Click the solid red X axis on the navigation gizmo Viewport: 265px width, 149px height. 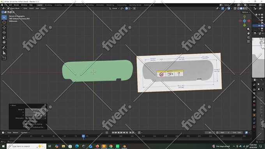pos(249,21)
